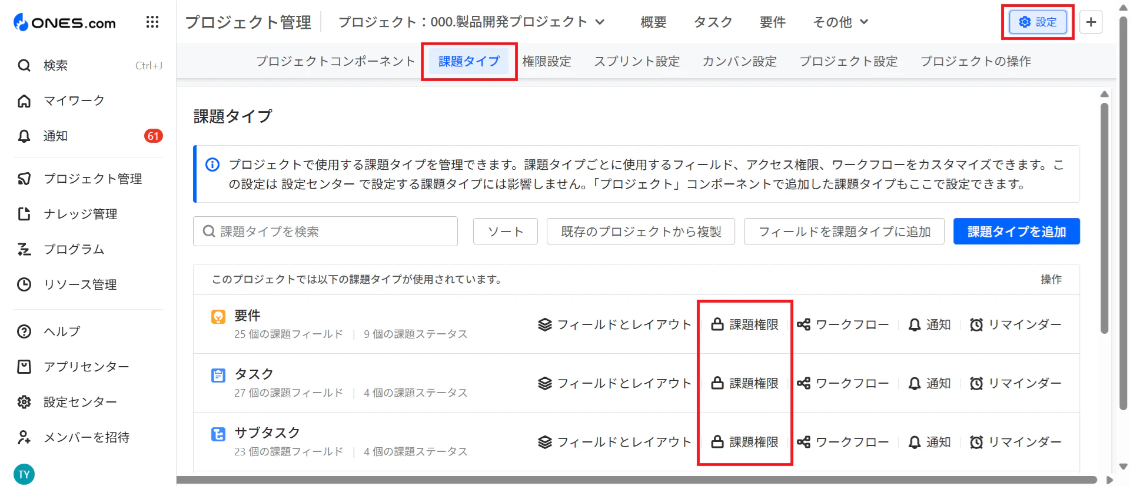Click the 課題タイプを追加 button
1130x486 pixels.
click(1016, 232)
